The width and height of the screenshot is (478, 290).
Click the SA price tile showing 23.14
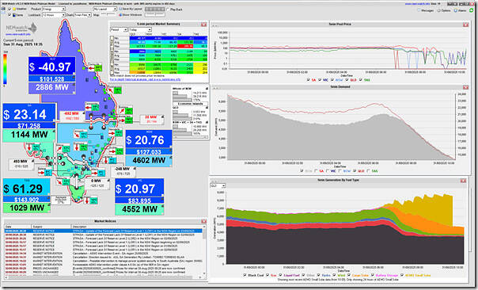coord(29,113)
